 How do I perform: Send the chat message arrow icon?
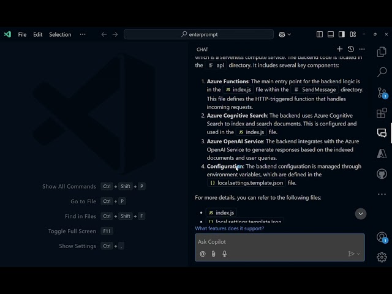[351, 254]
